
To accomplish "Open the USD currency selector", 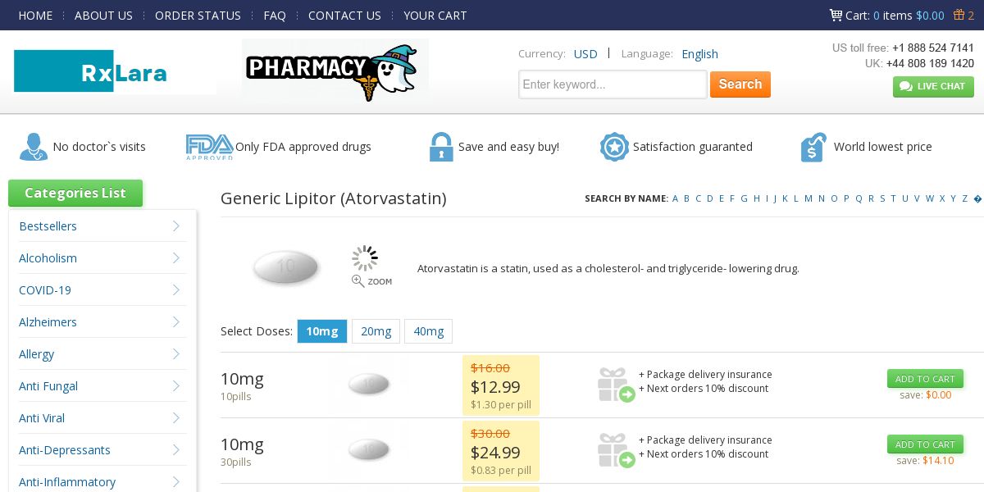I will [585, 54].
